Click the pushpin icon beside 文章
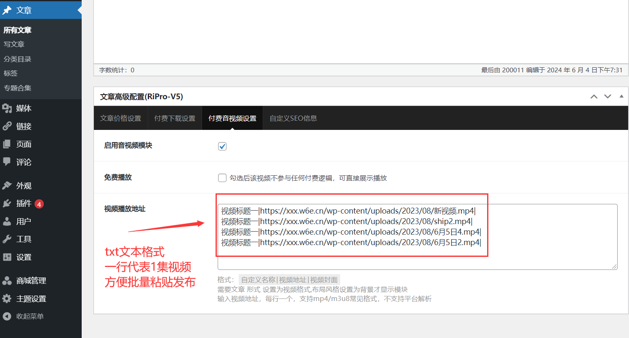This screenshot has width=629, height=338. [x=7, y=10]
